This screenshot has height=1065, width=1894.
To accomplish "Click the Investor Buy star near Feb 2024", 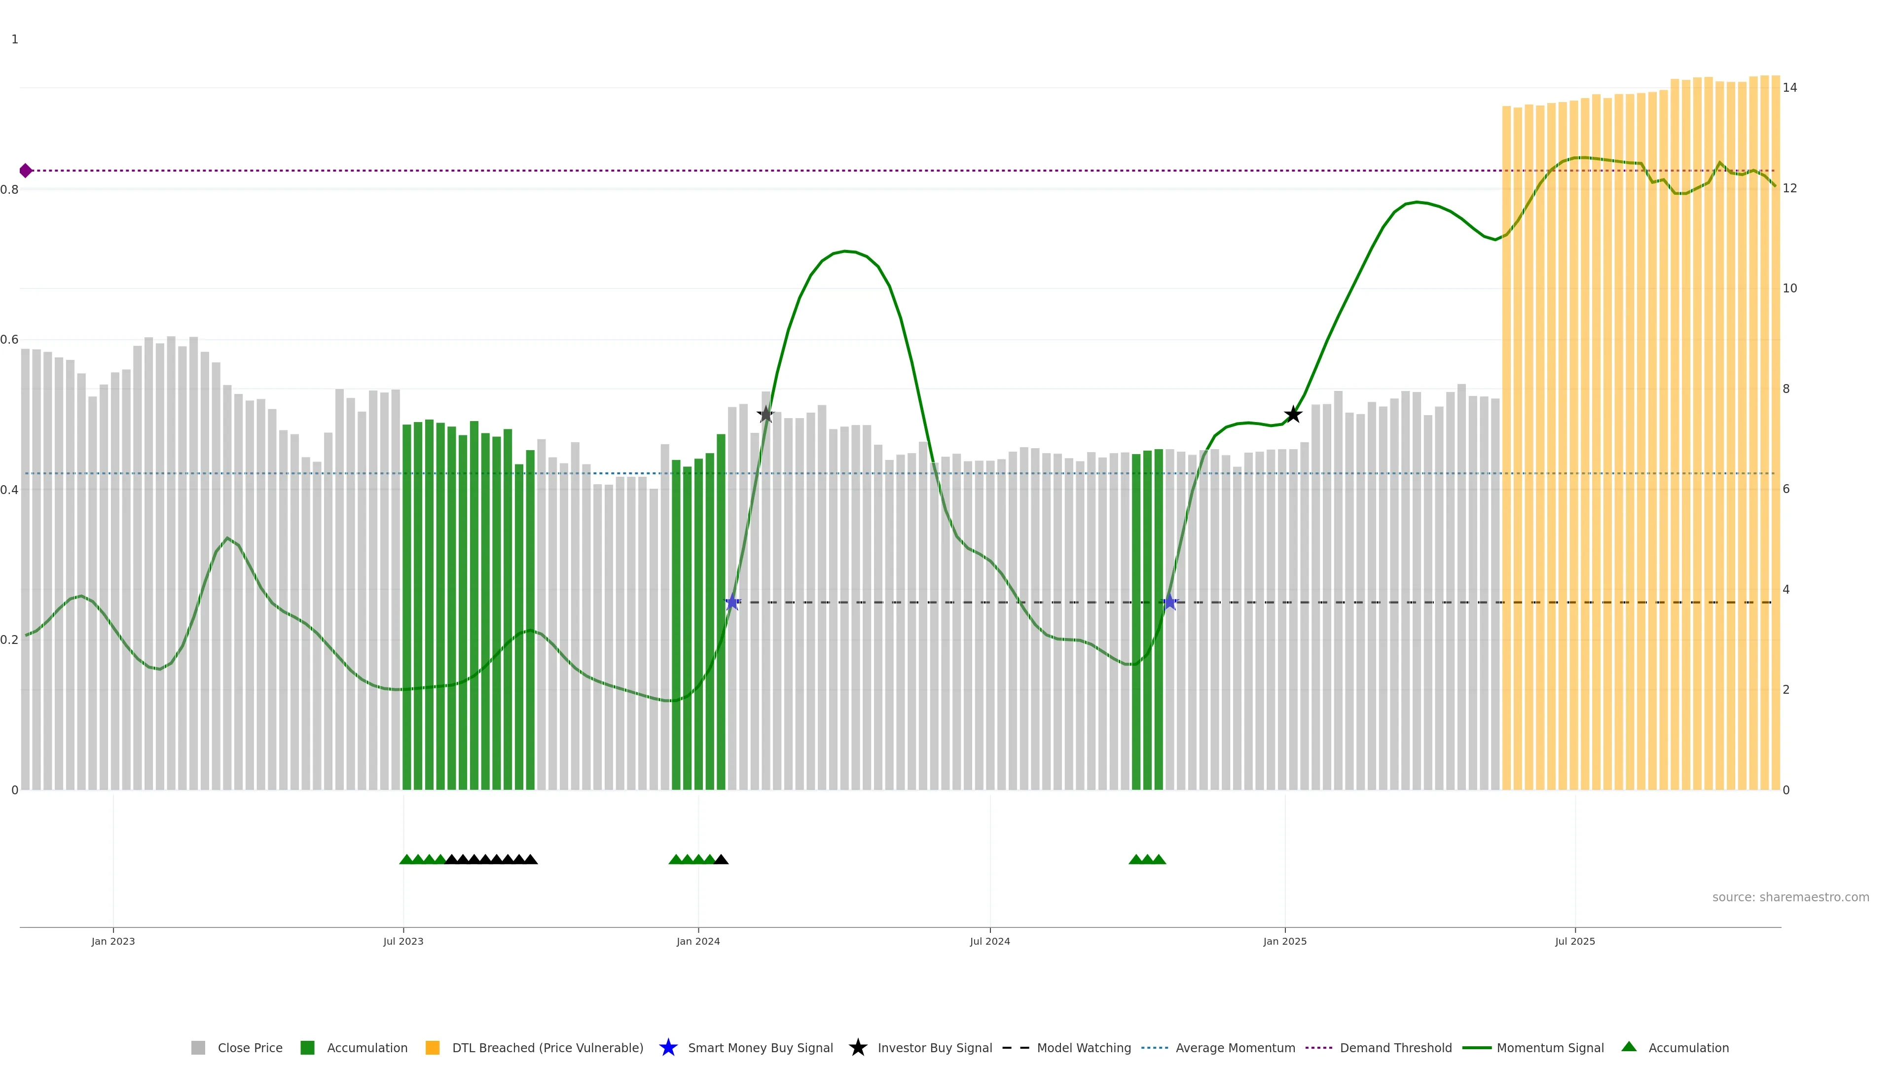I will [766, 415].
